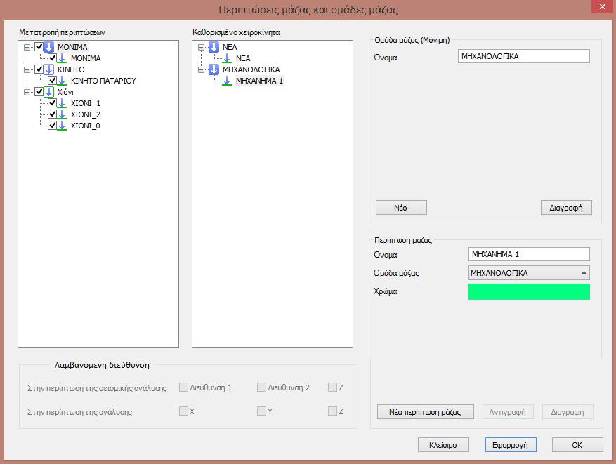This screenshot has height=464, width=616.
Task: Select ΚΙΝΗΤΟ ΠΑΤΑΡΙΟΥ tree item label
Action: pyautogui.click(x=103, y=81)
